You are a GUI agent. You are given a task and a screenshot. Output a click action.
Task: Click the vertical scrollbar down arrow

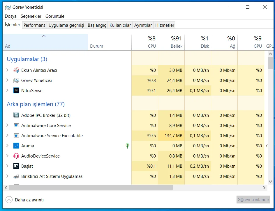[x=270, y=182]
